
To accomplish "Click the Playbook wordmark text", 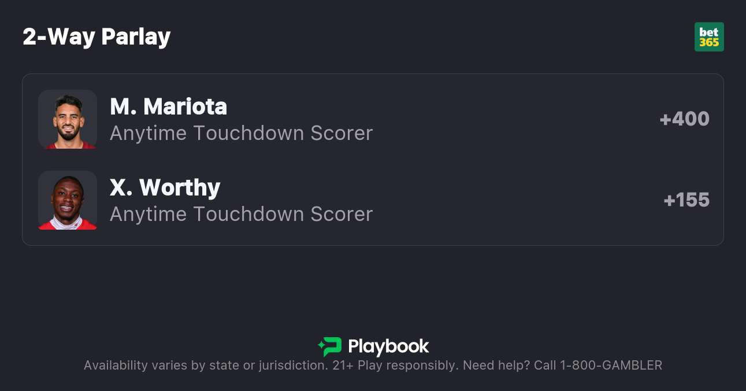I will pyautogui.click(x=388, y=346).
